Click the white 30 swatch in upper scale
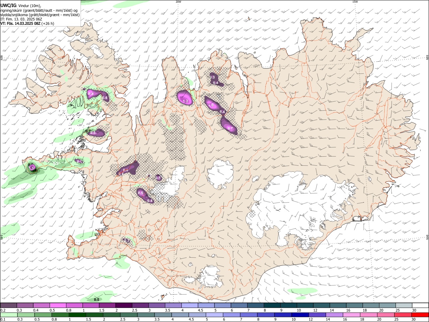Image resolution: width=429 pixels, height=322 pixels. pyautogui.click(x=420, y=305)
